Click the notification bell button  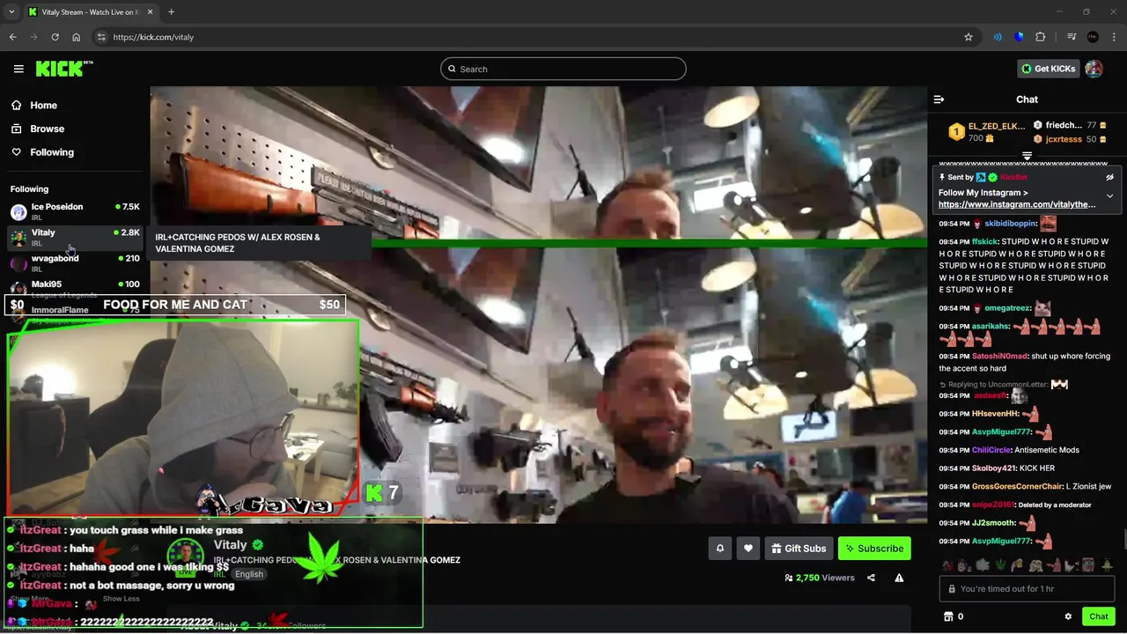pyautogui.click(x=720, y=549)
